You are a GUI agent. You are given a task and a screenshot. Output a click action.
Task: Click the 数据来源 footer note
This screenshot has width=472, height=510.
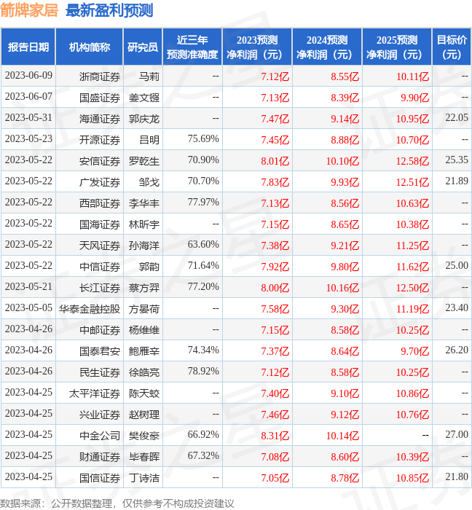(117, 503)
